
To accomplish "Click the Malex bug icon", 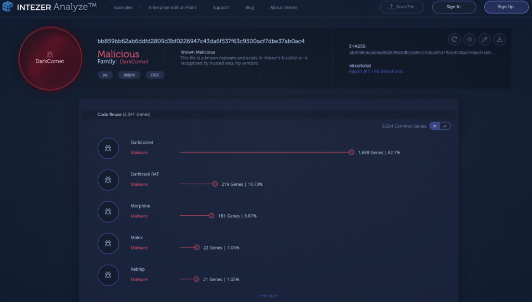I will coord(108,243).
